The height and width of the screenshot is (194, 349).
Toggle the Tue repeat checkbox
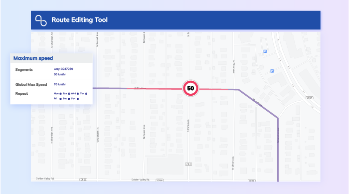point(69,94)
